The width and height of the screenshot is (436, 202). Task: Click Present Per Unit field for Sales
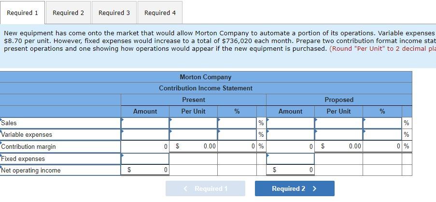(193, 123)
